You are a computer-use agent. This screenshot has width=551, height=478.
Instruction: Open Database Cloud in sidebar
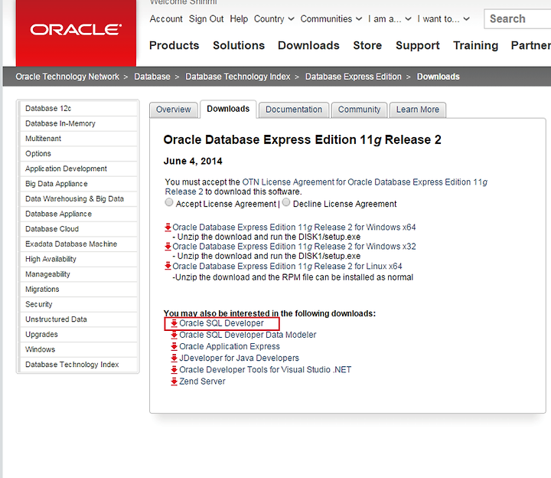point(79,229)
